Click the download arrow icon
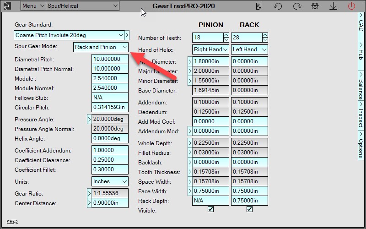Viewport: 366px width, 229px height. (334, 6)
